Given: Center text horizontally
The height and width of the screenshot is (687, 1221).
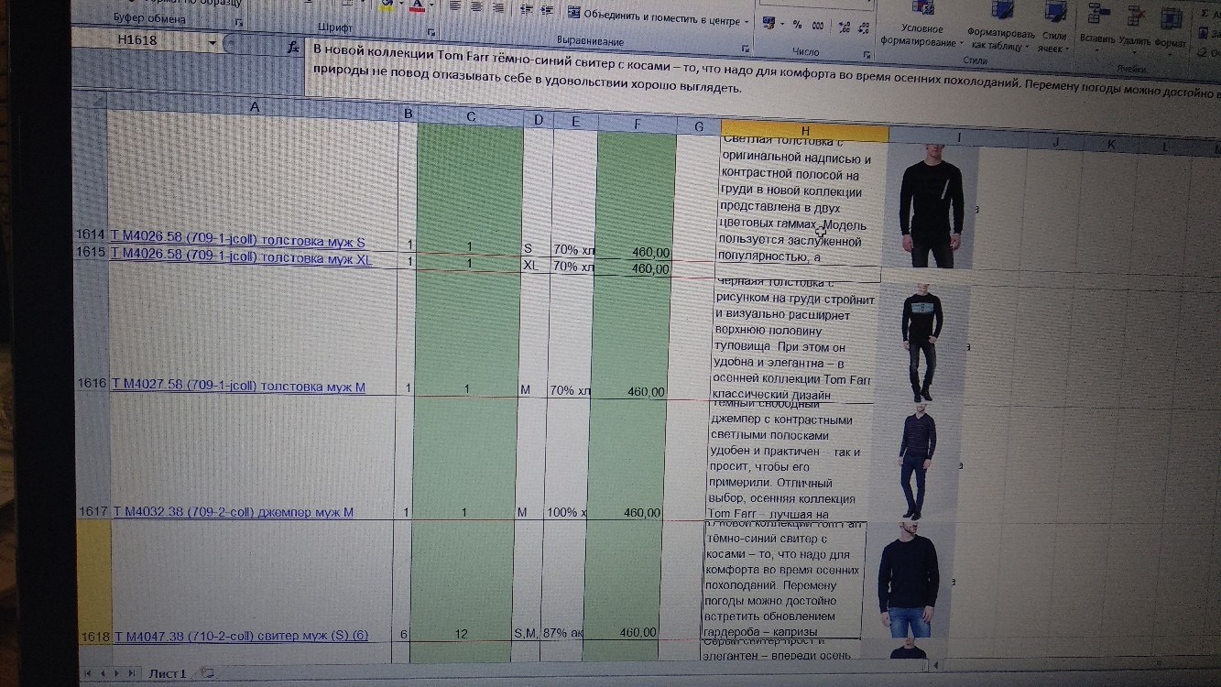Looking at the screenshot, I should tap(476, 6).
